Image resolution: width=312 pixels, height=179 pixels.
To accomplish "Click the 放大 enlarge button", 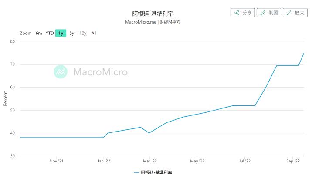I will pyautogui.click(x=295, y=13).
